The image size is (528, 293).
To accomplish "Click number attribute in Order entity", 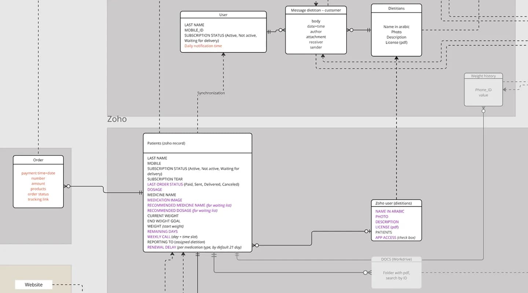I will point(38,178).
